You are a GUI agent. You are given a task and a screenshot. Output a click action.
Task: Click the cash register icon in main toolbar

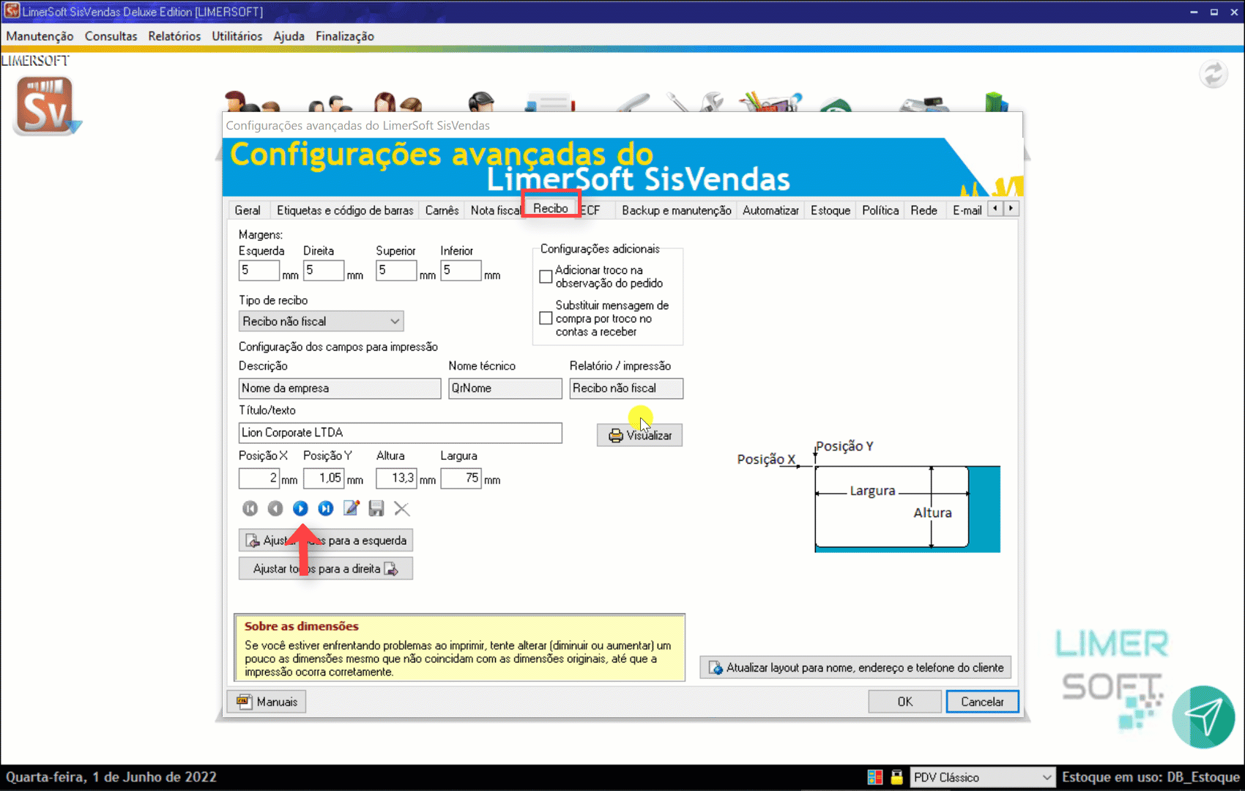pos(924,103)
